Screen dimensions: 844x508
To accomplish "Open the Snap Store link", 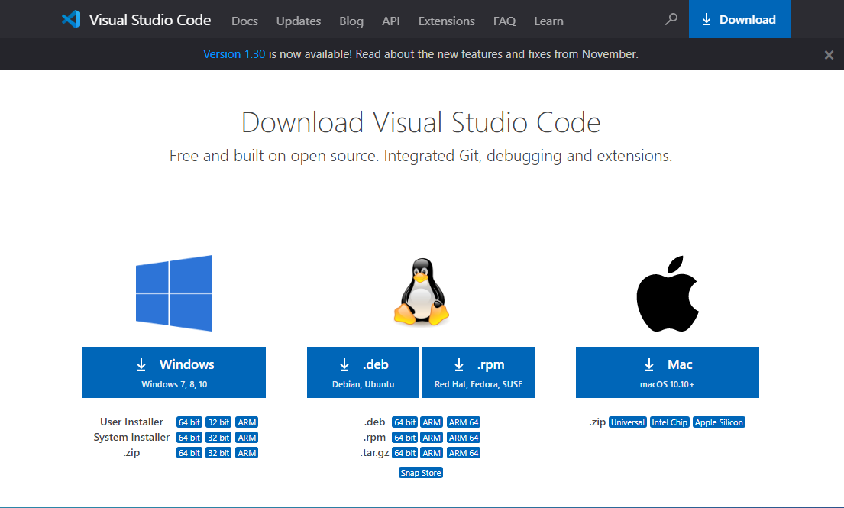I will tap(421, 473).
